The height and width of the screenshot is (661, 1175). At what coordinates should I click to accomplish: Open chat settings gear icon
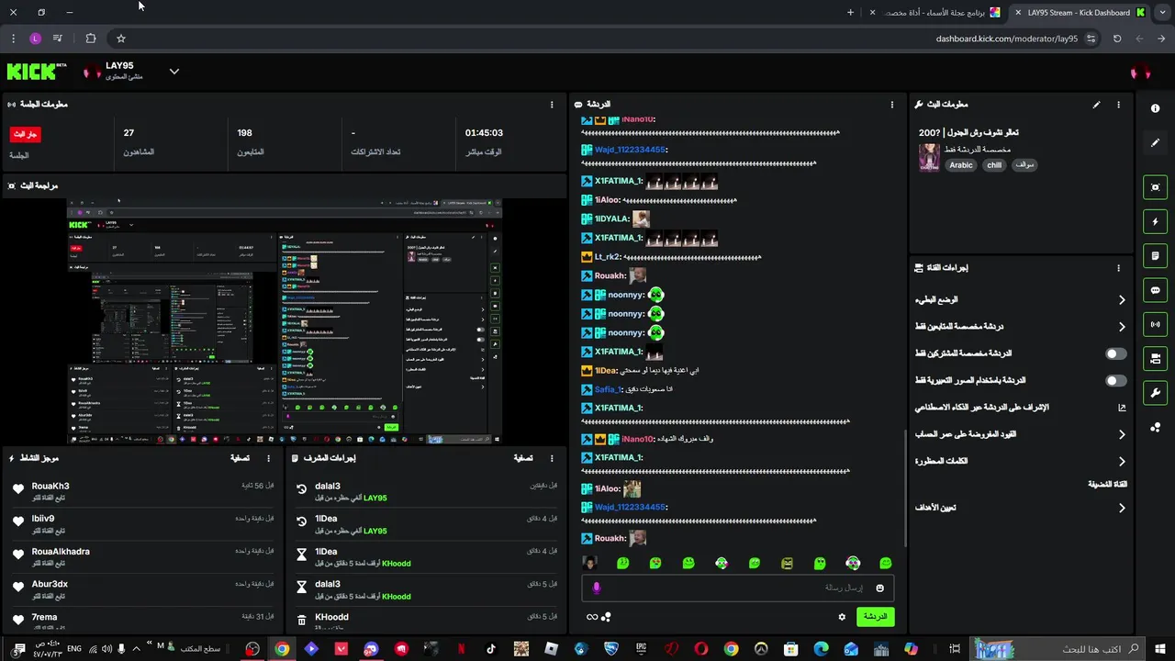pyautogui.click(x=842, y=617)
